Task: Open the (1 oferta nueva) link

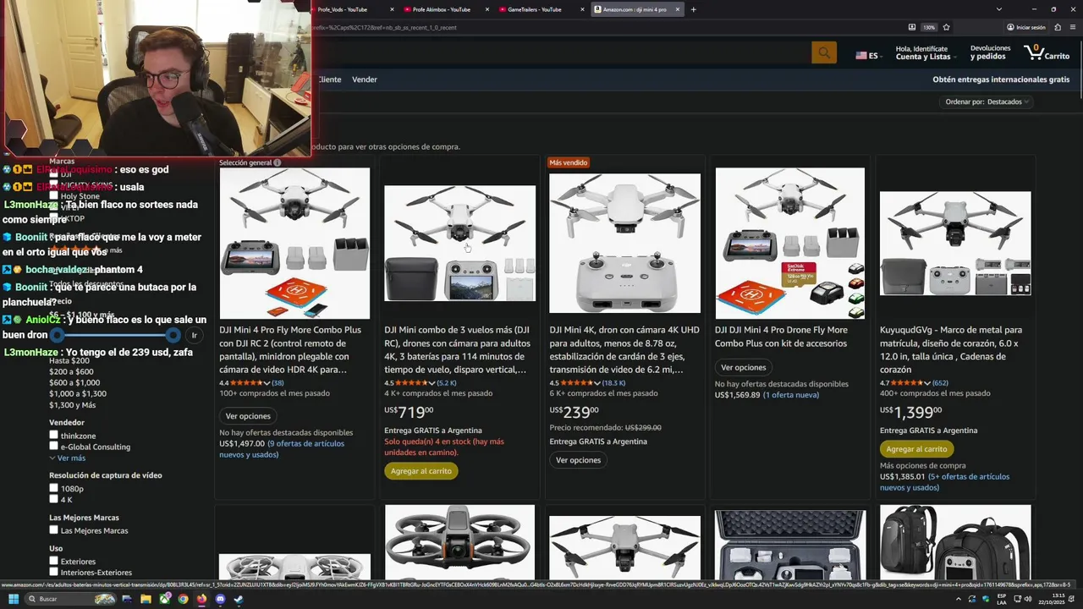Action: coord(791,395)
